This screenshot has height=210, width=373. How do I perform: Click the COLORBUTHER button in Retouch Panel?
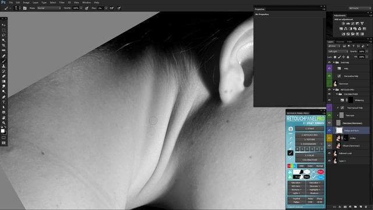pyautogui.click(x=309, y=160)
